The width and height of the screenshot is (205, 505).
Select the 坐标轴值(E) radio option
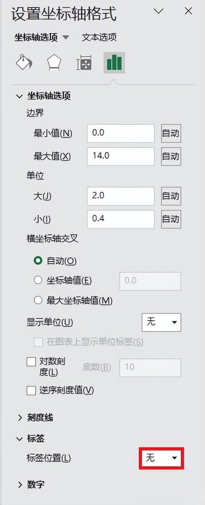[x=38, y=280]
